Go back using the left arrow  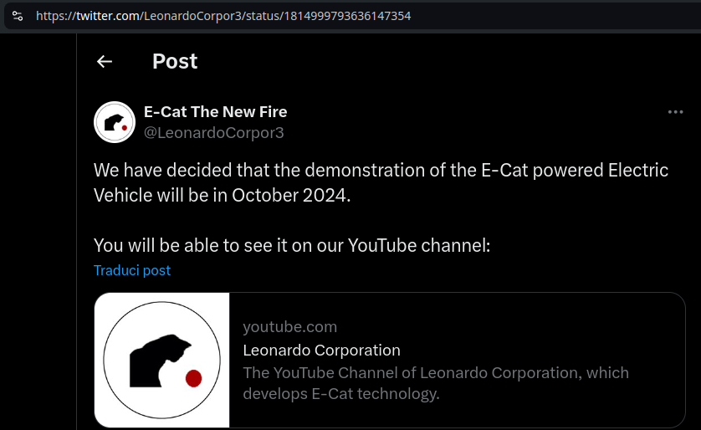(105, 61)
